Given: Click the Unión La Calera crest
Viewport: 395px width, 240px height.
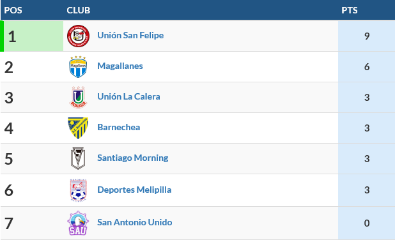Looking at the screenshot, I should tap(79, 98).
